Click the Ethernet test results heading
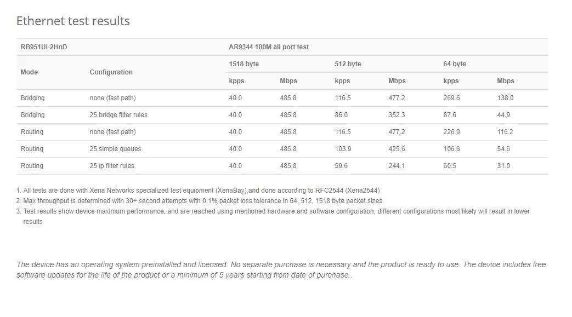The height and width of the screenshot is (317, 572). 73,21
